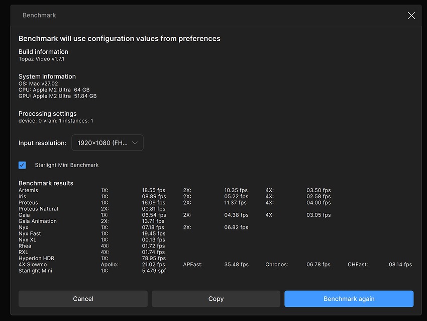Click the Iris 1X value 08.89 fps
The height and width of the screenshot is (321, 427).
(x=154, y=196)
